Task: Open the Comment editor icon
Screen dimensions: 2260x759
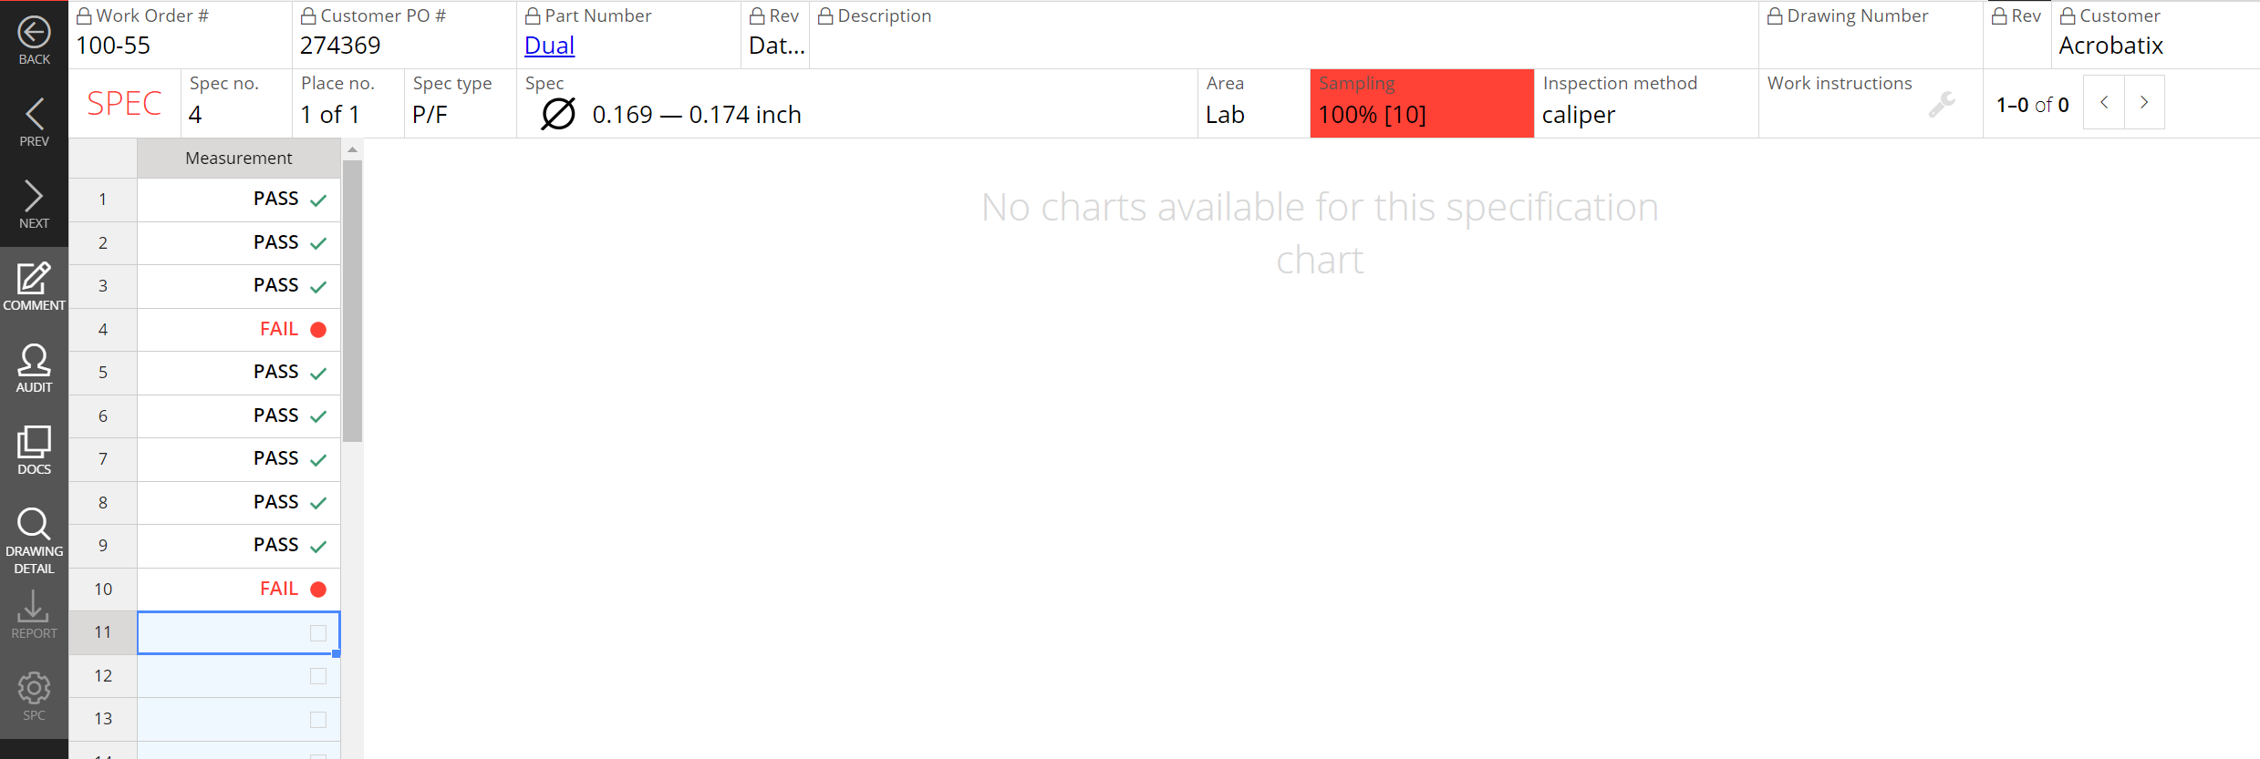Action: click(x=34, y=280)
